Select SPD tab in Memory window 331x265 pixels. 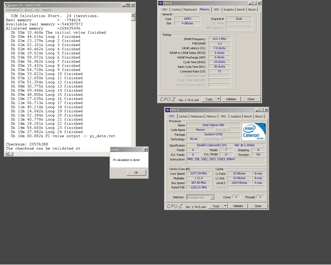[216, 10]
